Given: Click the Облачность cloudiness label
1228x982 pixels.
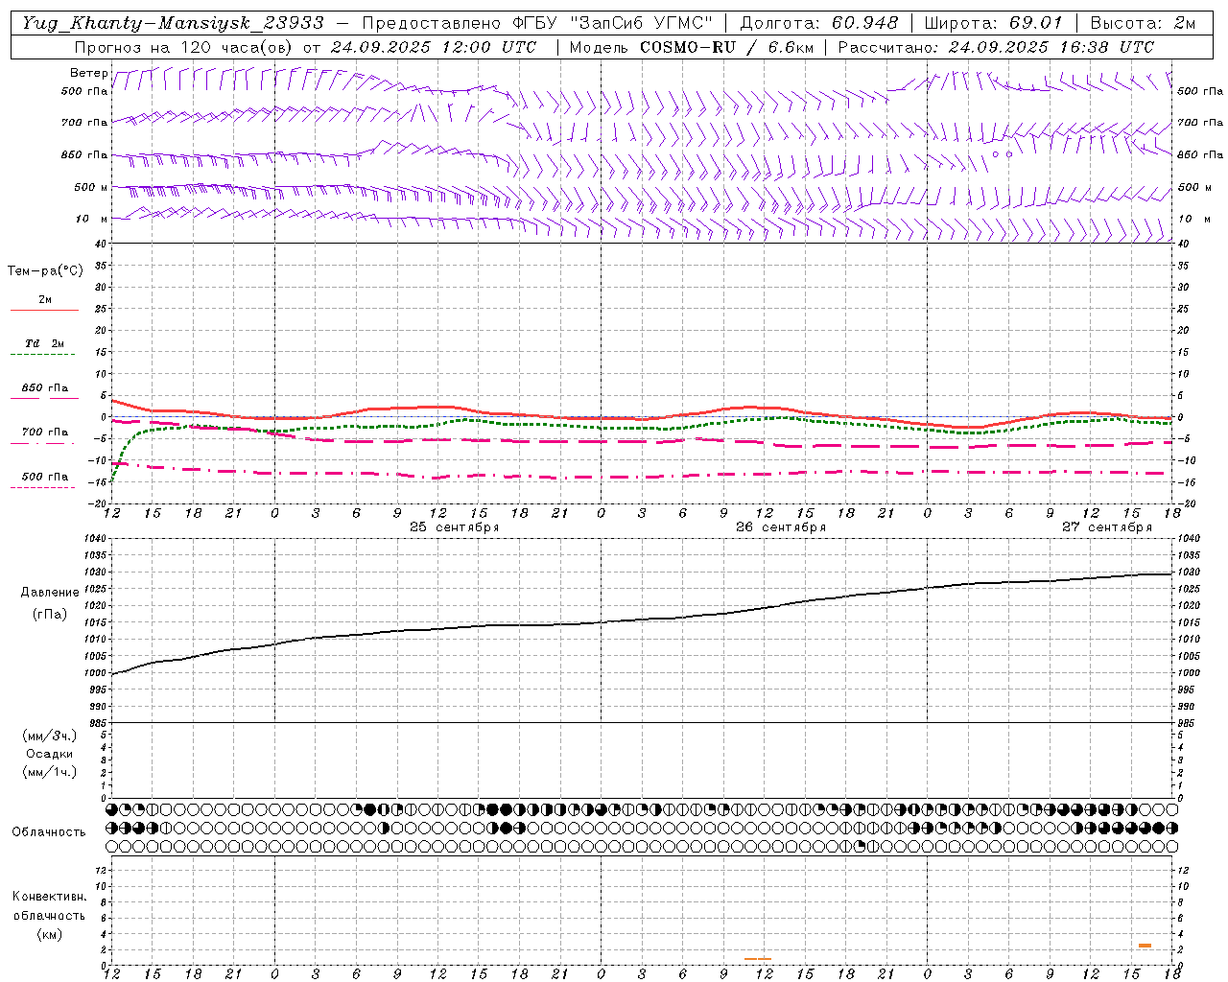Looking at the screenshot, I should coord(49,832).
